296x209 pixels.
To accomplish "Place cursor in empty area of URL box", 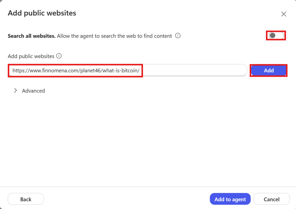I will 194,70.
